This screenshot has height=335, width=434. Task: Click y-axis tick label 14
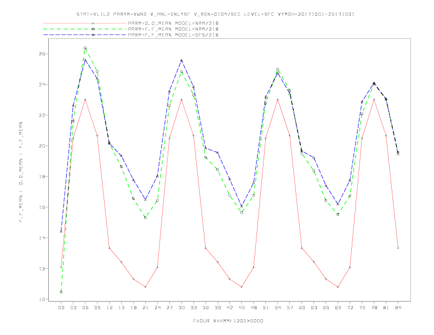pos(42,238)
